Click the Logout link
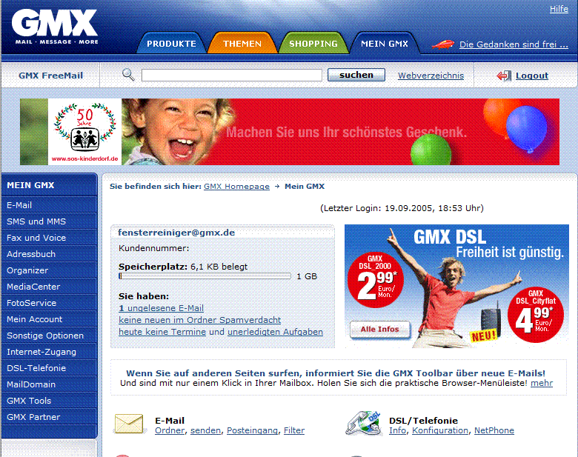This screenshot has height=457, width=578. click(532, 76)
